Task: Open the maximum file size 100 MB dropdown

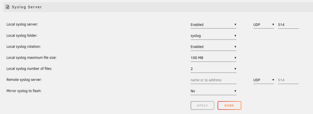Action: pyautogui.click(x=213, y=58)
